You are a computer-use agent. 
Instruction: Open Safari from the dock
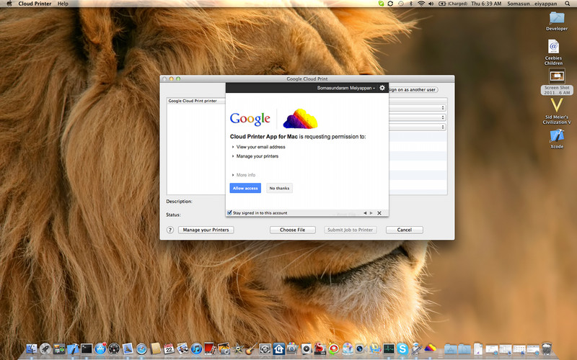tap(141, 349)
